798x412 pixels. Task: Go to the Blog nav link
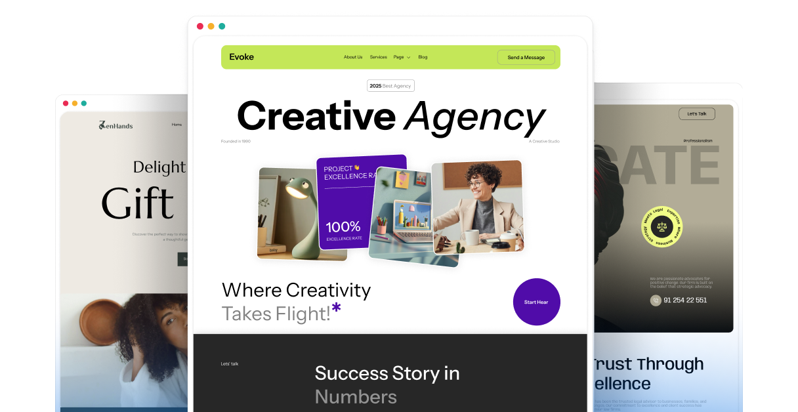[423, 57]
